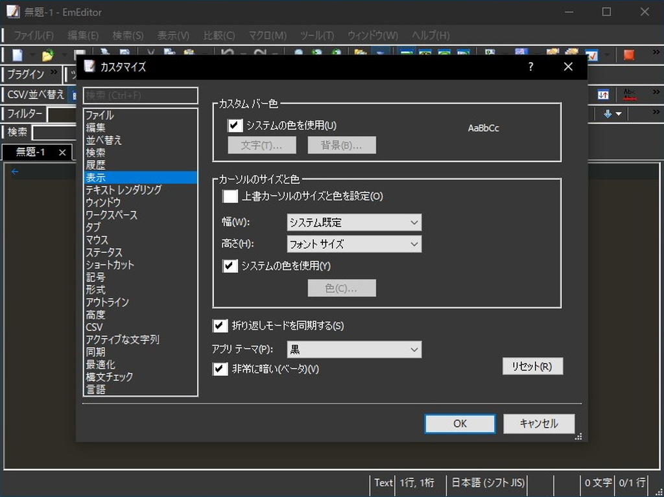Click the Open file folder icon
This screenshot has height=497, width=664.
click(x=46, y=54)
